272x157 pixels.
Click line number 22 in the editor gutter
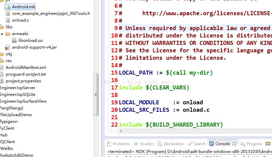click(114, 125)
